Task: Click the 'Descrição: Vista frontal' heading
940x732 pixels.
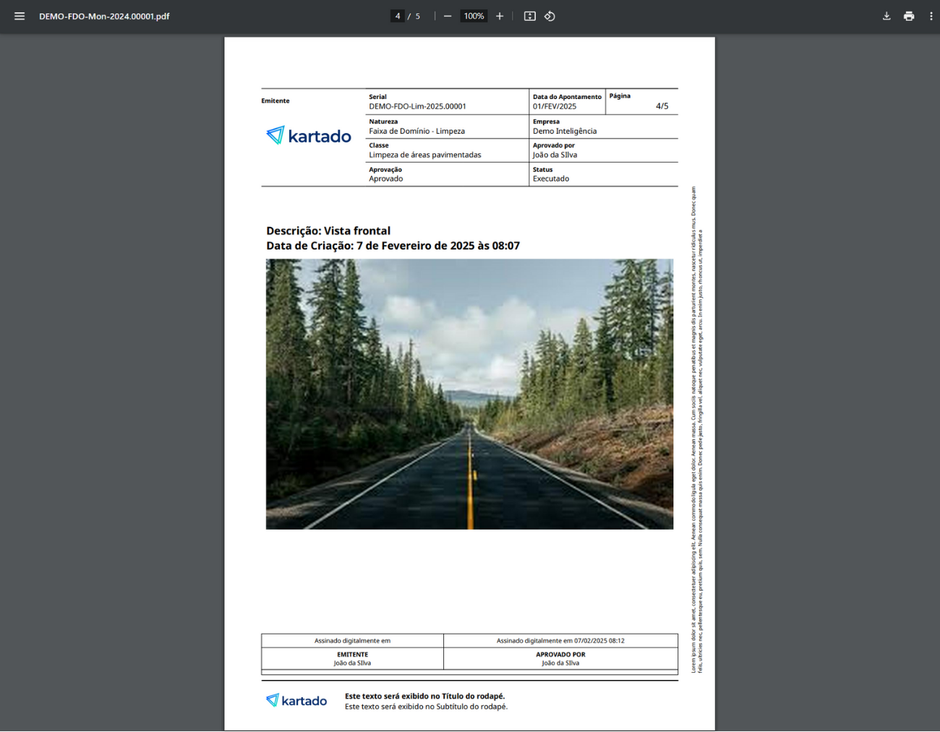Action: 328,231
